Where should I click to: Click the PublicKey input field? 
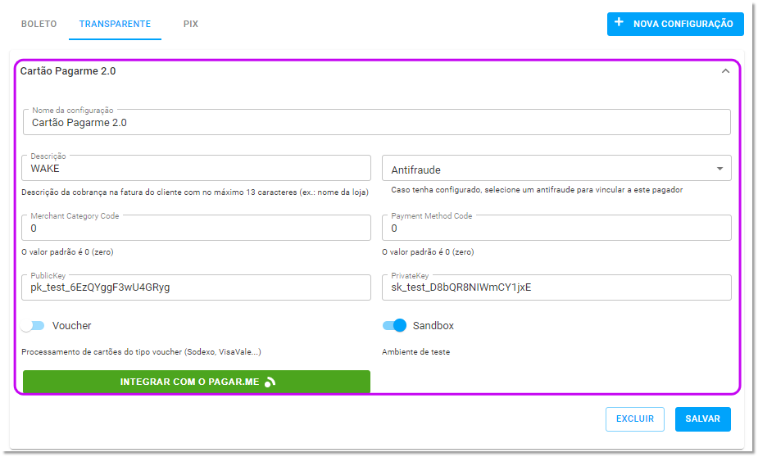coord(197,287)
